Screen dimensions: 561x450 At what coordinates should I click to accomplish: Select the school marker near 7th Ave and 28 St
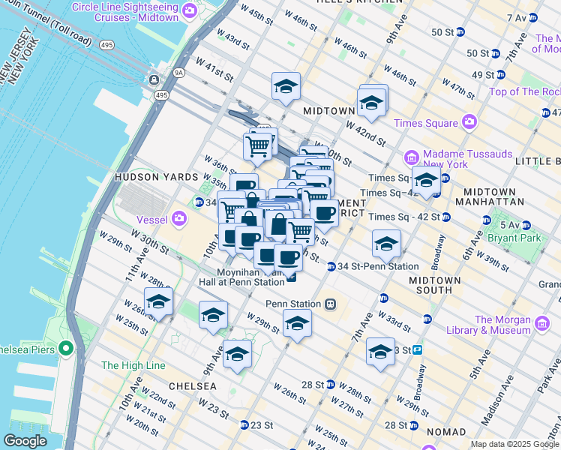tap(380, 354)
